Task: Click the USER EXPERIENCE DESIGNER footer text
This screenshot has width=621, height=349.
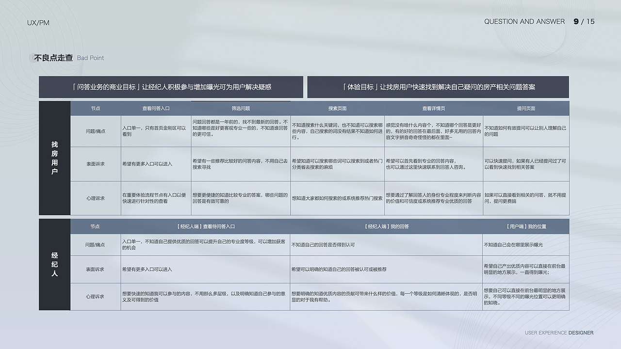Action: pyautogui.click(x=558, y=333)
